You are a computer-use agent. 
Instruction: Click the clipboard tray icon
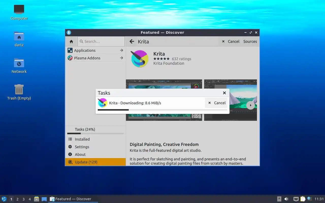(x=303, y=199)
